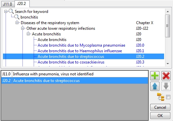Click the Cancel button
The image size is (173, 121).
click(160, 107)
